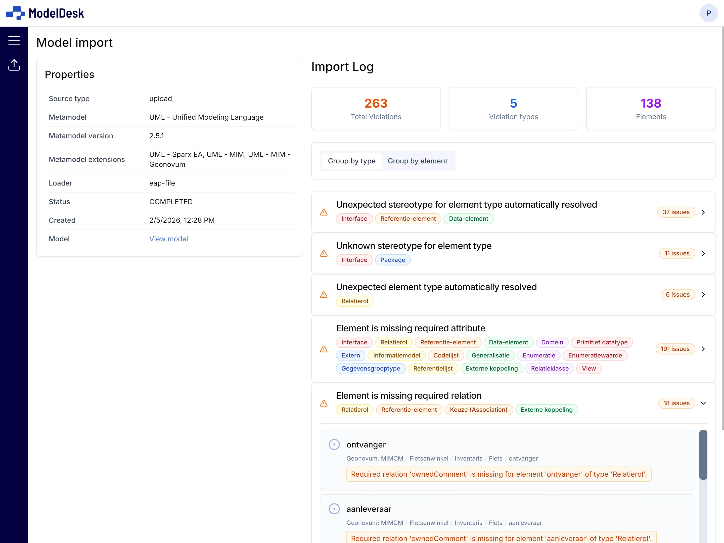Collapse the Element is missing required relation section
The width and height of the screenshot is (724, 543).
coord(704,403)
